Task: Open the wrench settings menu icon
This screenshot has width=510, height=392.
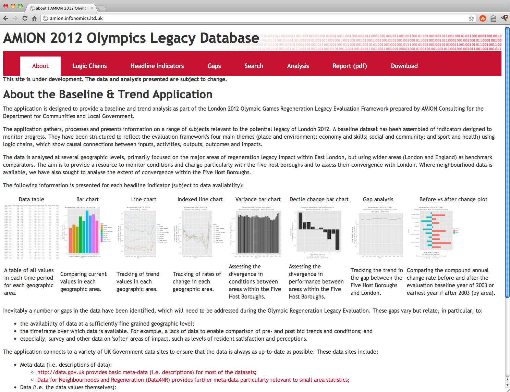Action: 504,18
